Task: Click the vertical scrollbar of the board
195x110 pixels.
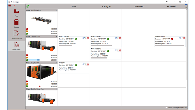Action: click(187, 45)
